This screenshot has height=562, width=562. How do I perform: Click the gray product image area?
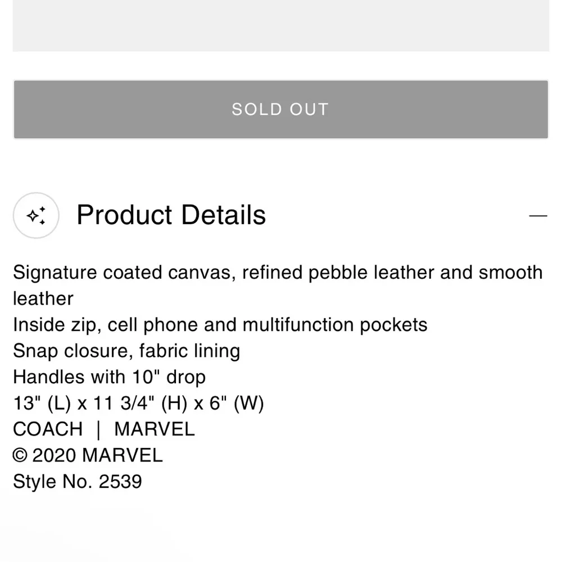[x=281, y=25]
